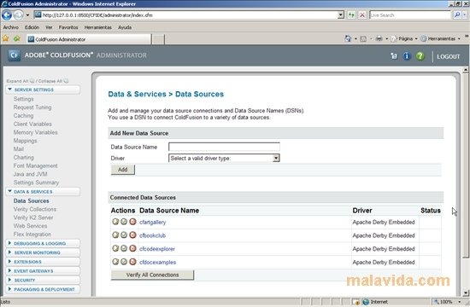Open Verity Collections page
Image resolution: width=470 pixels, height=307 pixels.
(35, 209)
